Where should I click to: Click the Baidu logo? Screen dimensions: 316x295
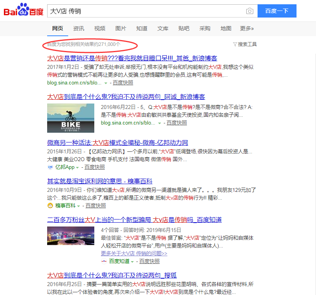click(x=24, y=10)
